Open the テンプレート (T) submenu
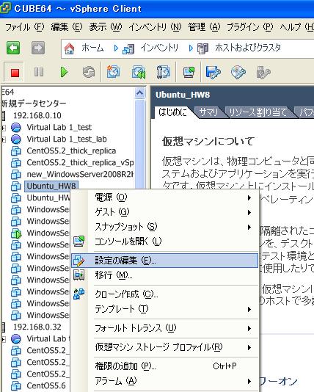 tap(164, 309)
